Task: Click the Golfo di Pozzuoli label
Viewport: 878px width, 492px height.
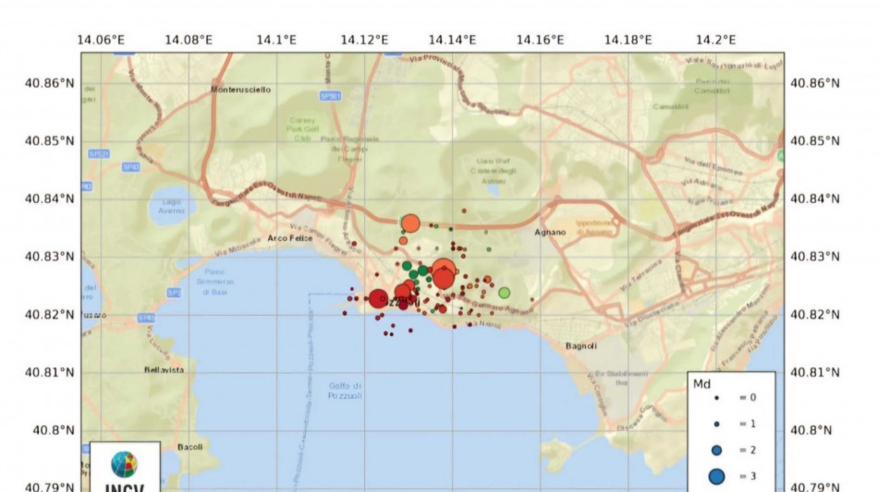Action: tap(345, 390)
